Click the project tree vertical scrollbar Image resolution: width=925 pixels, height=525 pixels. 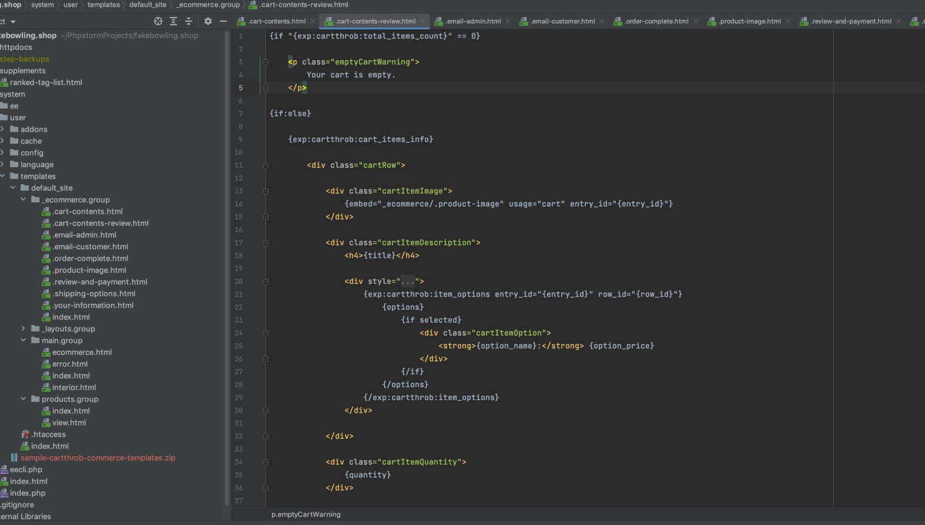point(227,267)
